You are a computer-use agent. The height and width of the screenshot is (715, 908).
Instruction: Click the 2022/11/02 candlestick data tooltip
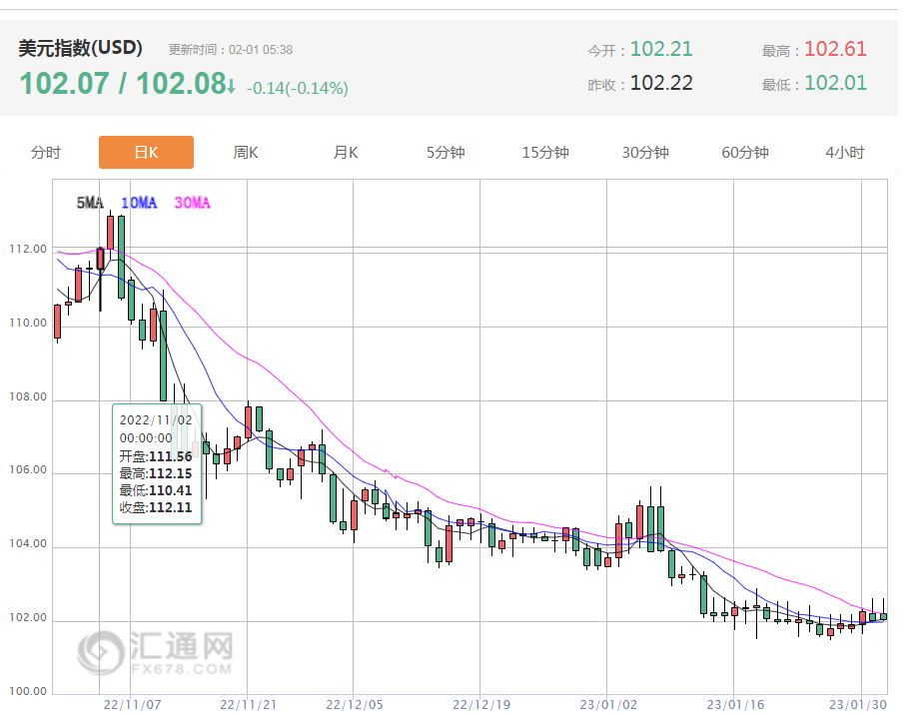coord(158,463)
